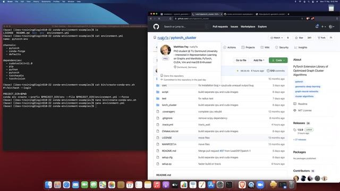Open the GitHub logo home link

click(x=156, y=27)
